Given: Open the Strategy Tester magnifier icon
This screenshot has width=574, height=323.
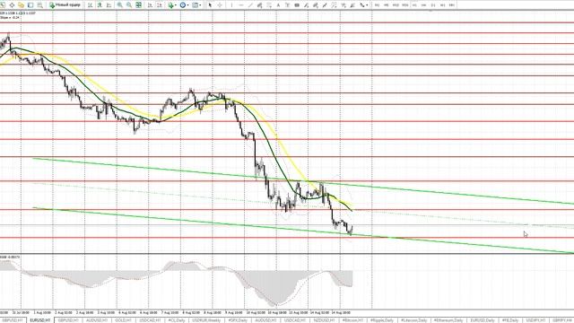Looking at the screenshot, I should point(39,5).
